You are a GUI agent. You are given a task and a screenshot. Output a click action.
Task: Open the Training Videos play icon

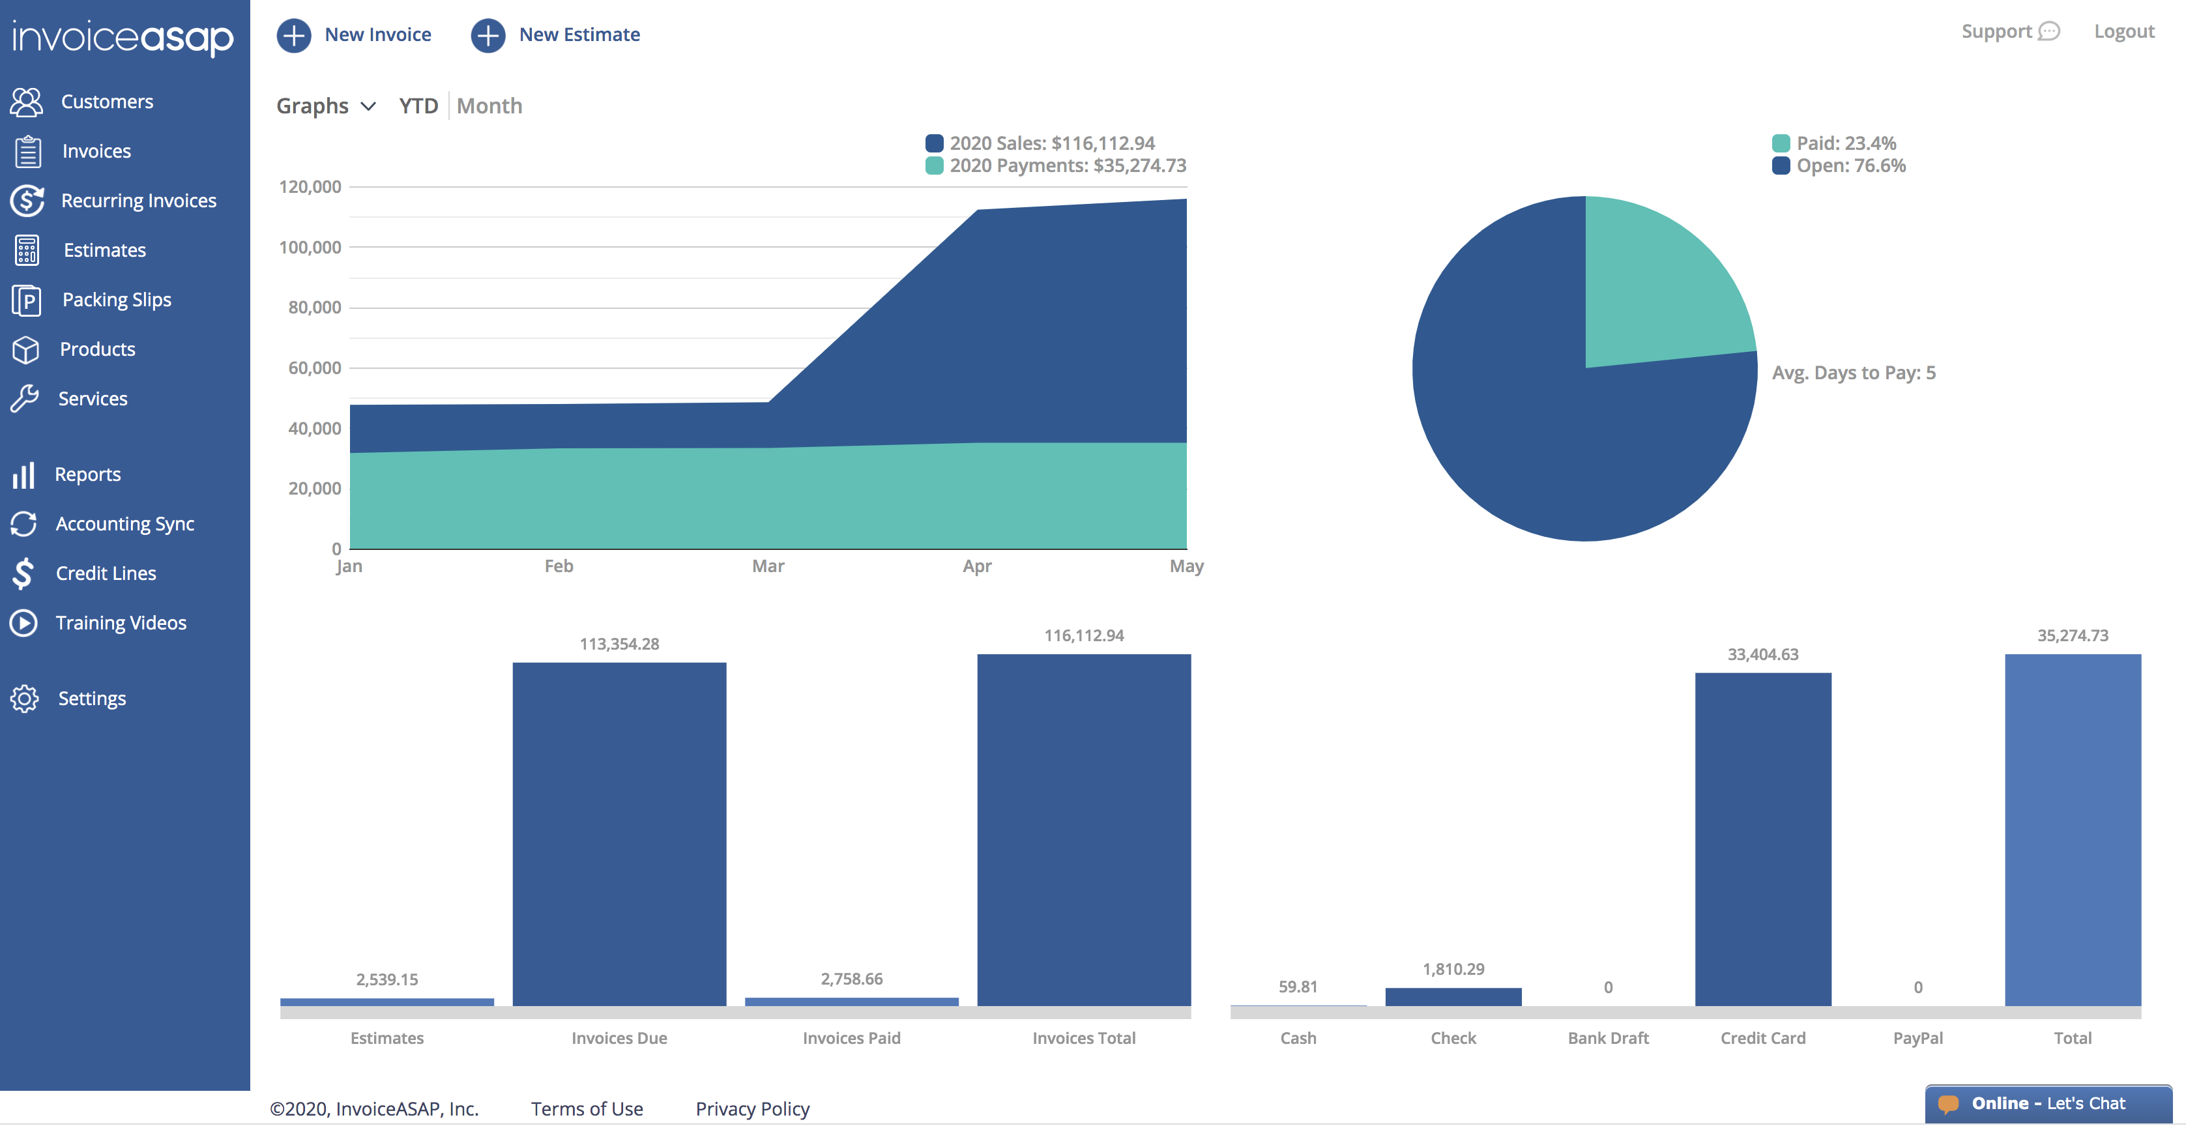[23, 623]
